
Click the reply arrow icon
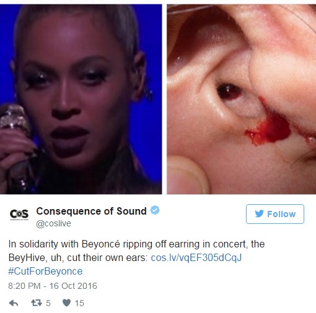(14, 303)
